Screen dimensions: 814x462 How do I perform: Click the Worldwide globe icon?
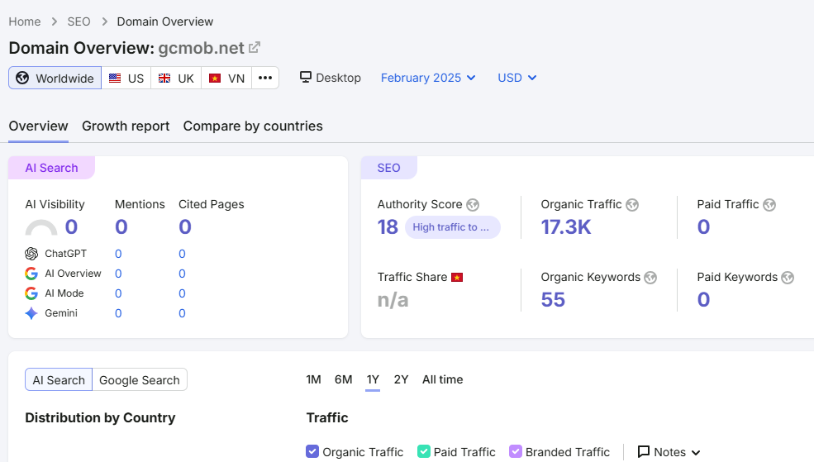(x=22, y=78)
